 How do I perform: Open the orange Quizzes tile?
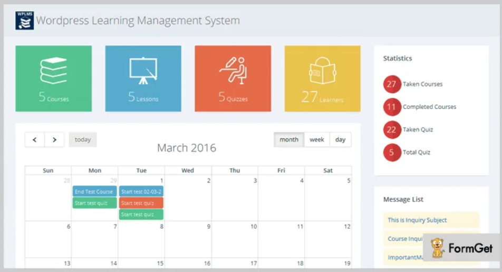[233, 78]
